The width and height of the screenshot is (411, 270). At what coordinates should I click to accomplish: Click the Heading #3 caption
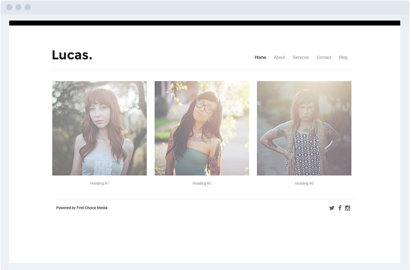click(304, 183)
